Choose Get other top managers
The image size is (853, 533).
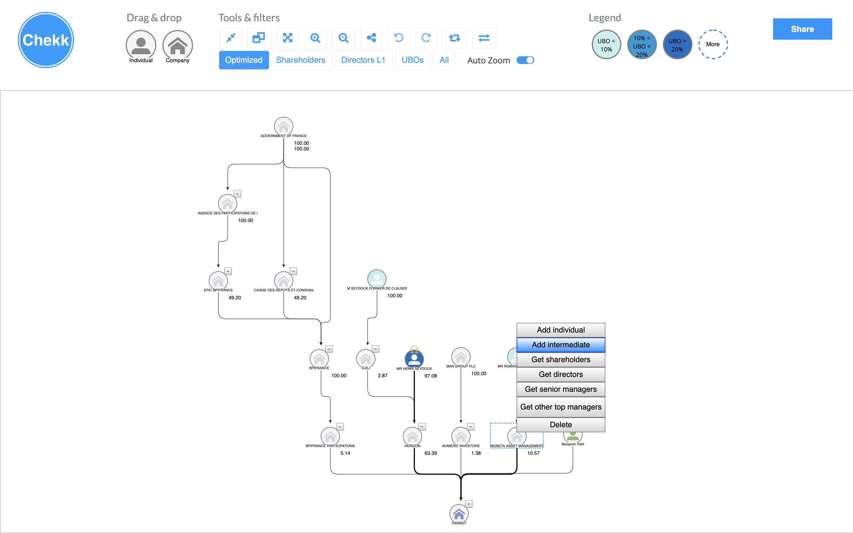tap(561, 407)
